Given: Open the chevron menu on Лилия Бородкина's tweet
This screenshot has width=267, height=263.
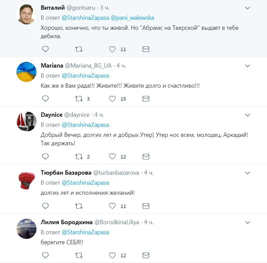Looking at the screenshot, I should click(248, 222).
